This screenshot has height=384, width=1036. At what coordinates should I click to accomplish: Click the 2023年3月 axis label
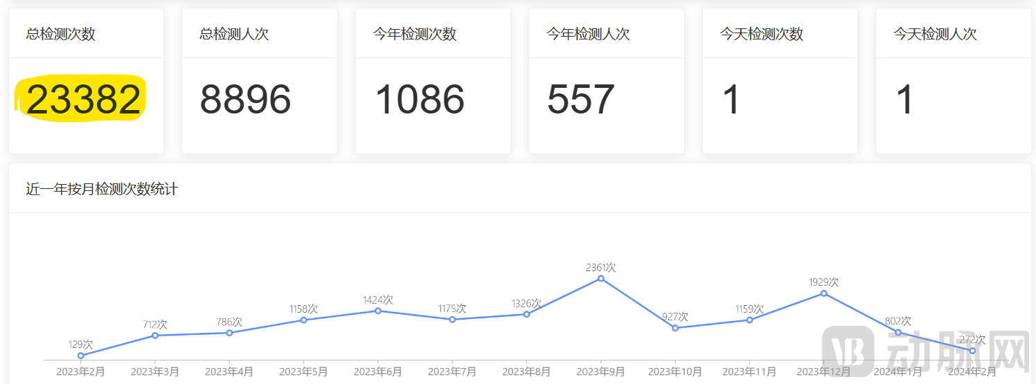click(155, 372)
